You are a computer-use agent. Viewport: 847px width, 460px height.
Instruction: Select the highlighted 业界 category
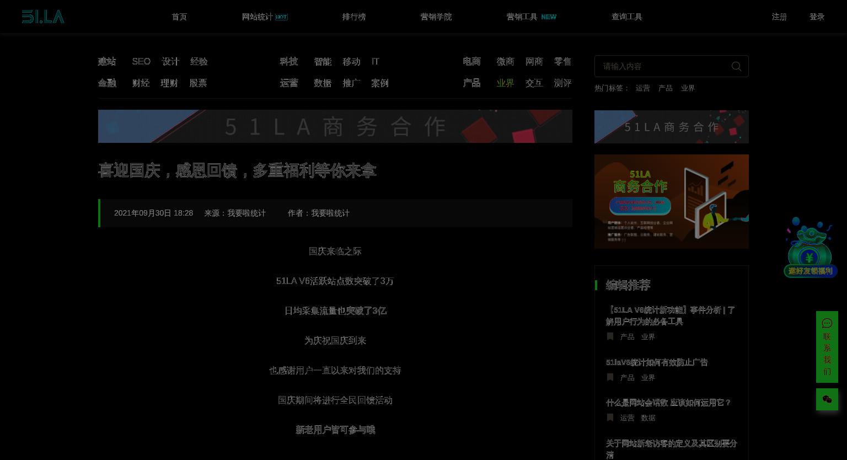505,83
